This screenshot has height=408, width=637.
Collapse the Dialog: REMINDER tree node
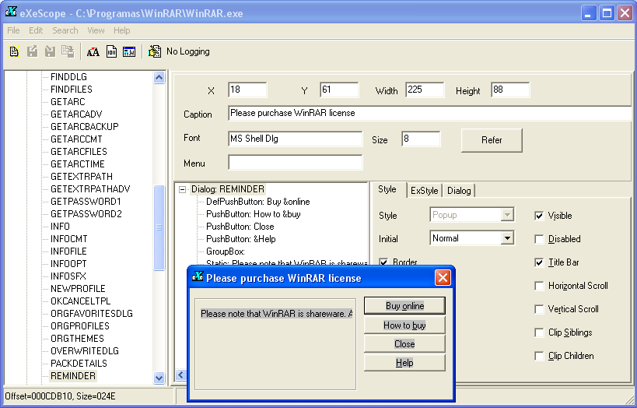pyautogui.click(x=182, y=189)
